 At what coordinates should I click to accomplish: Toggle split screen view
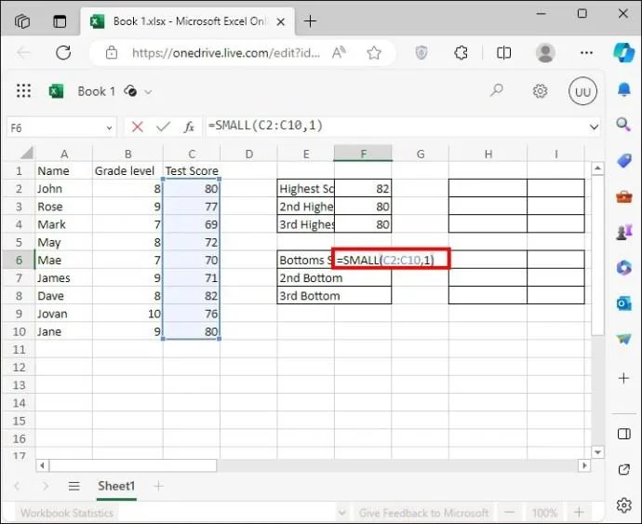(x=503, y=52)
